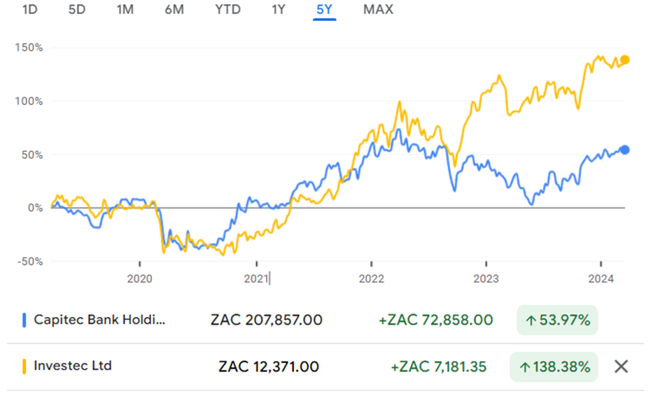Select the 1D time range tab
Screen dimensions: 658x396
point(30,10)
